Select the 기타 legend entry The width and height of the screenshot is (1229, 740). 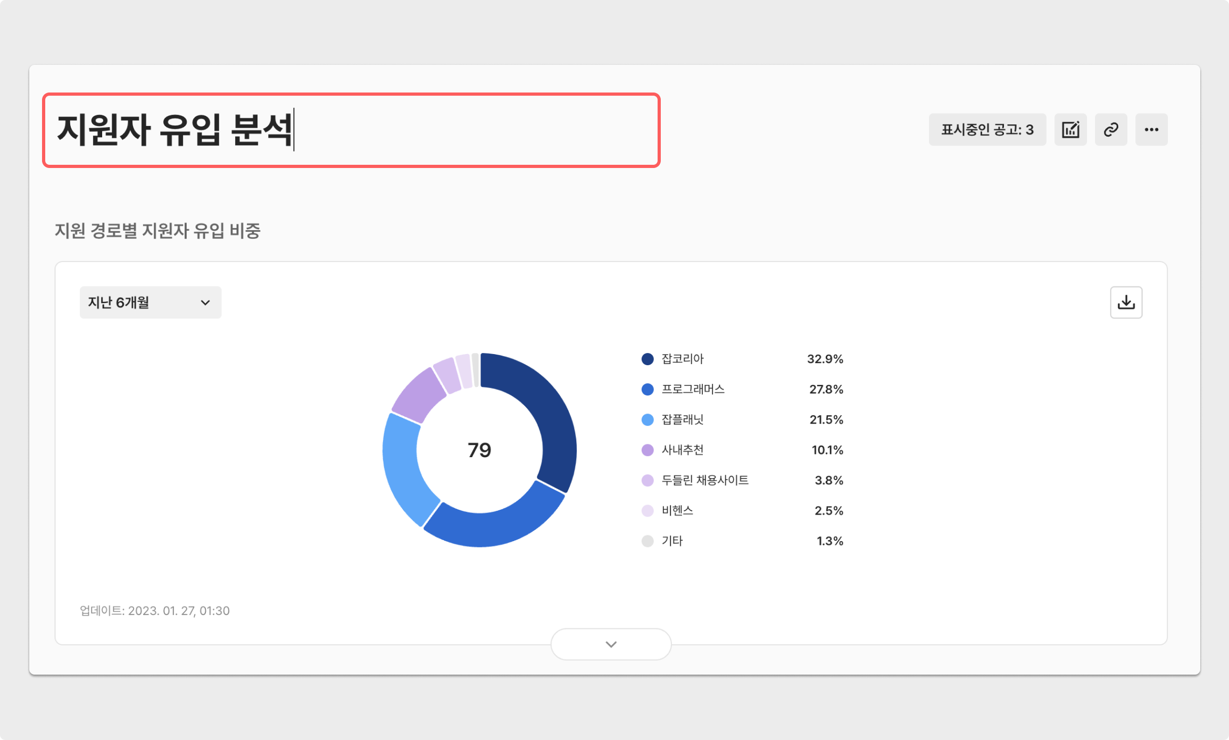pyautogui.click(x=671, y=541)
